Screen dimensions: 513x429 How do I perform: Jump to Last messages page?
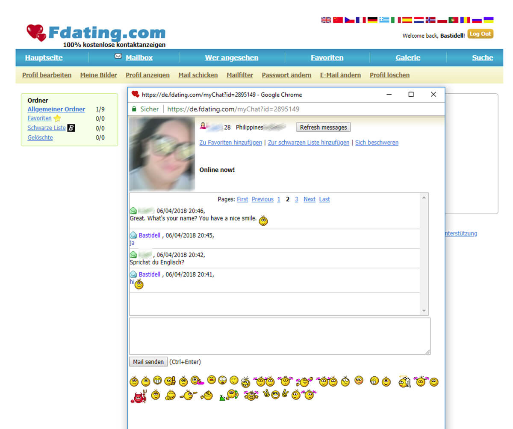pyautogui.click(x=324, y=199)
